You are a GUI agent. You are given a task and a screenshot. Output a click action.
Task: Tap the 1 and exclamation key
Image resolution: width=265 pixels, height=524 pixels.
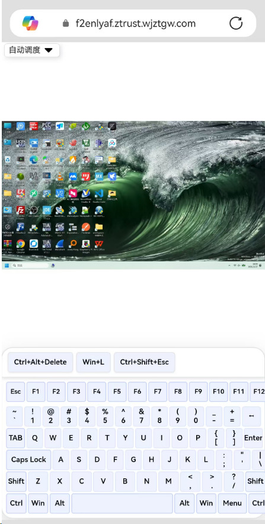pyautogui.click(x=33, y=416)
